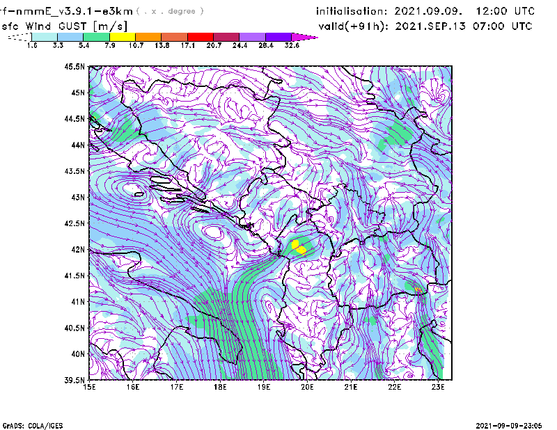
Task: Click the legend value '1.6'
Action: 32,45
